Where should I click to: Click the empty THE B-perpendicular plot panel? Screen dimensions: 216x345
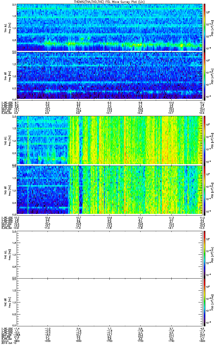click(109, 254)
